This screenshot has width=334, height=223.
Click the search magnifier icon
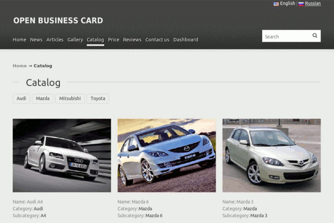pyautogui.click(x=315, y=36)
